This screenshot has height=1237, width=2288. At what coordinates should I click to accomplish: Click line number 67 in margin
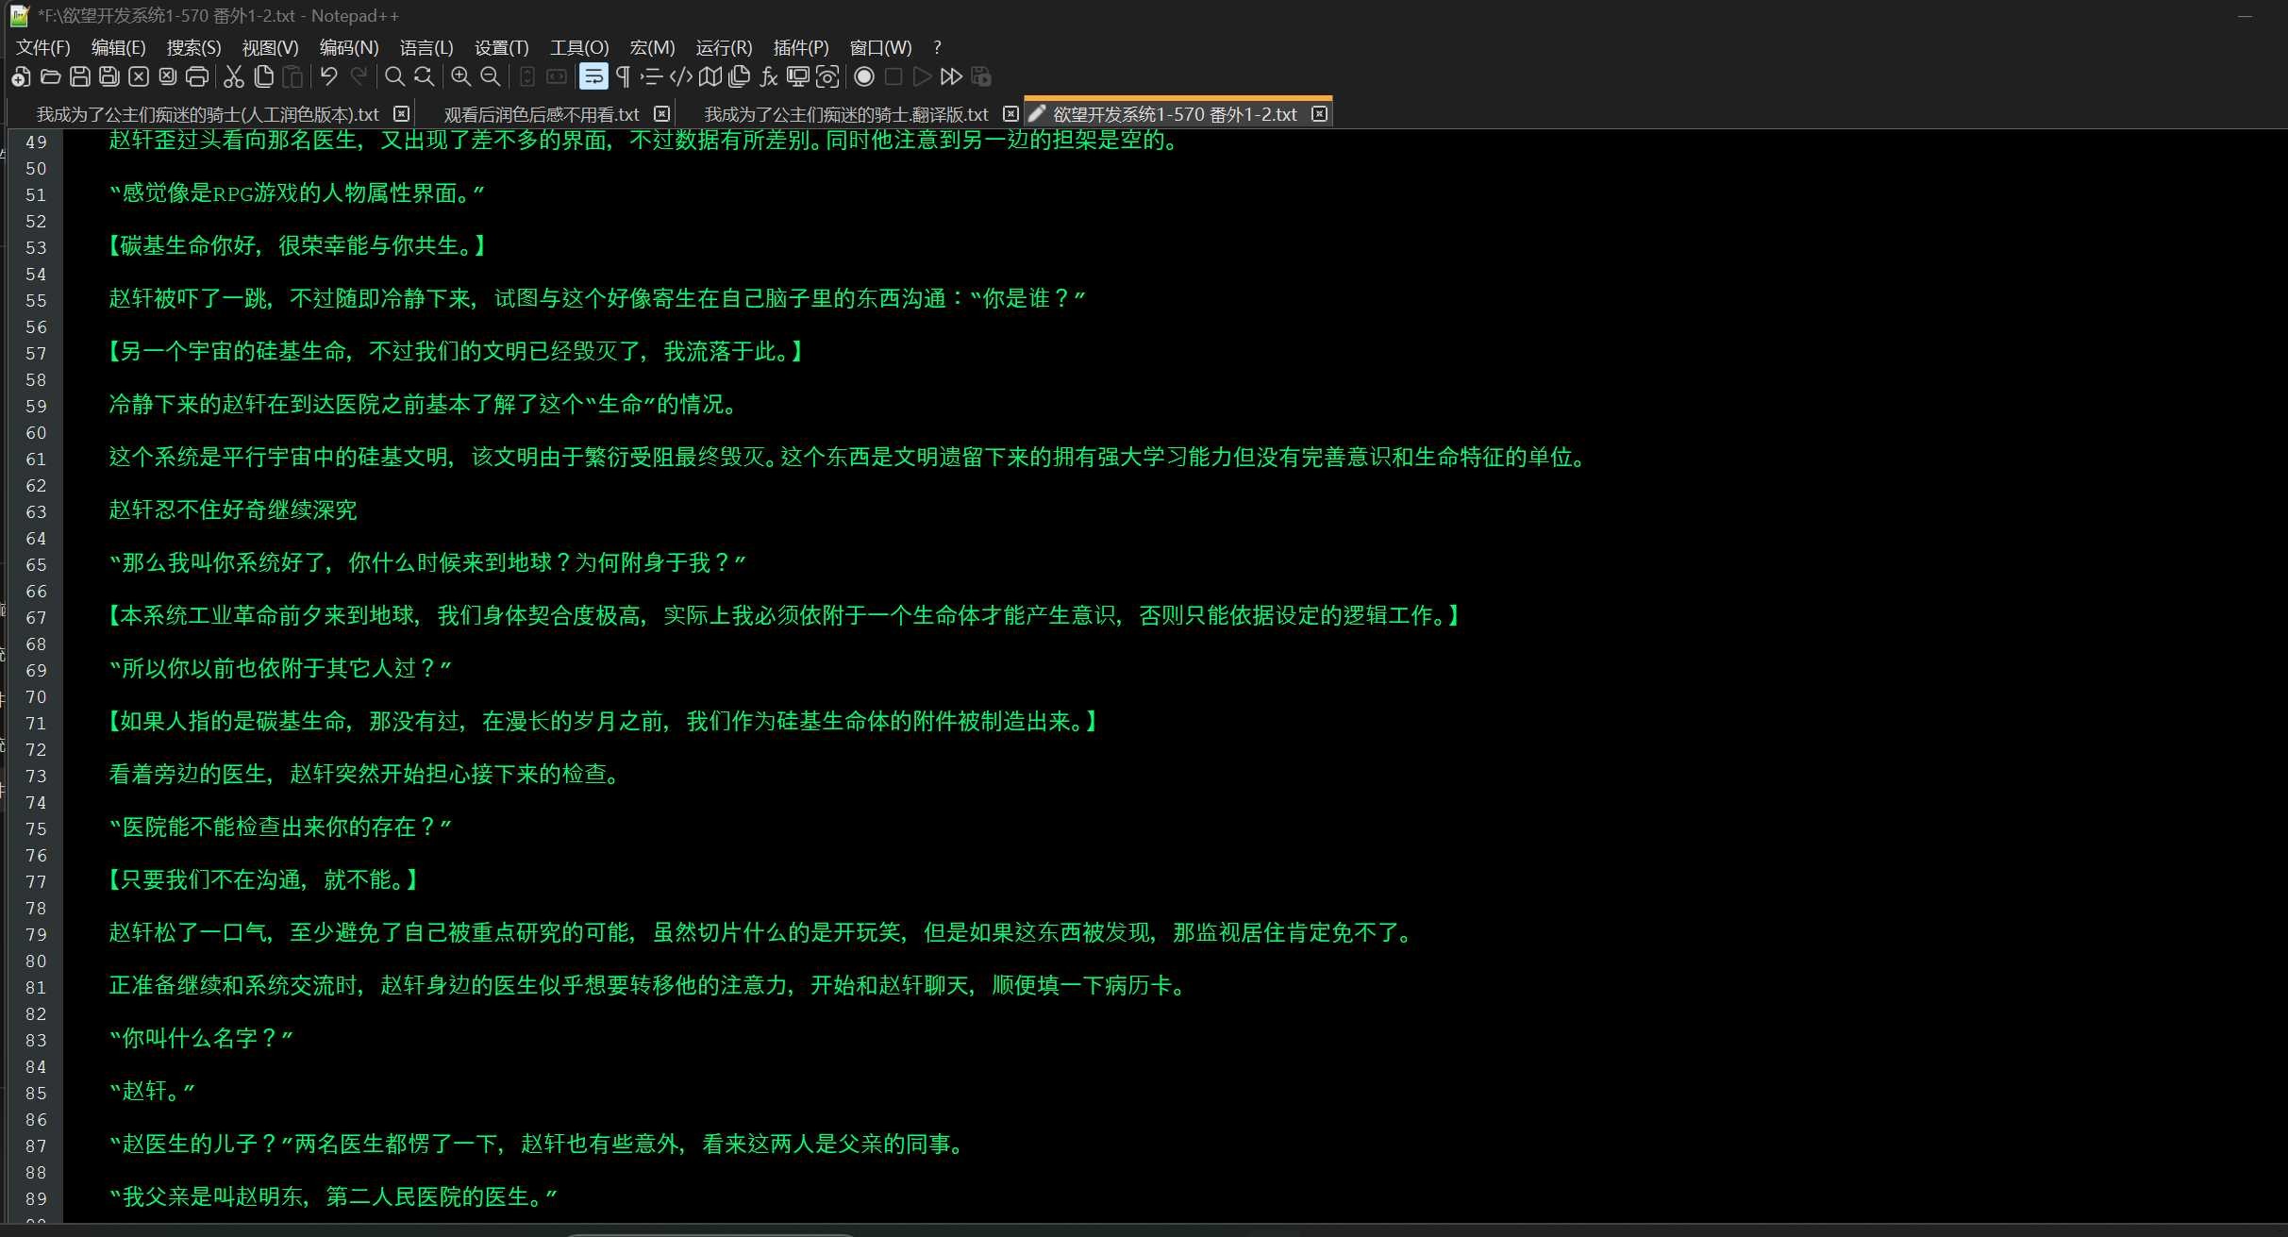[36, 618]
